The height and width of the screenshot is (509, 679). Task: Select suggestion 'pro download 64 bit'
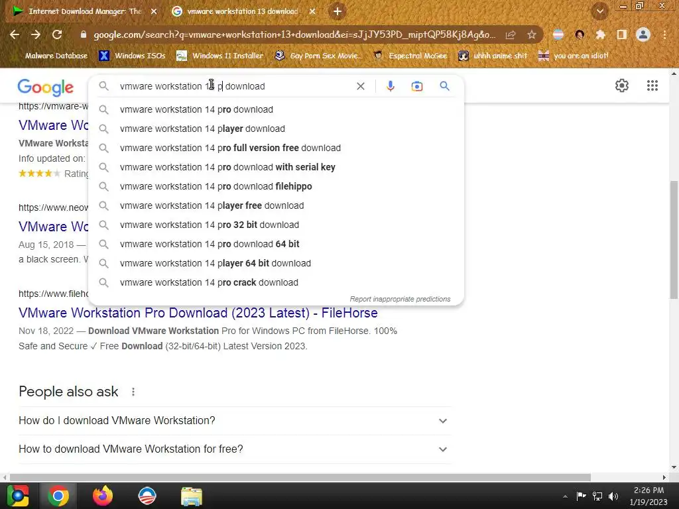(x=276, y=244)
